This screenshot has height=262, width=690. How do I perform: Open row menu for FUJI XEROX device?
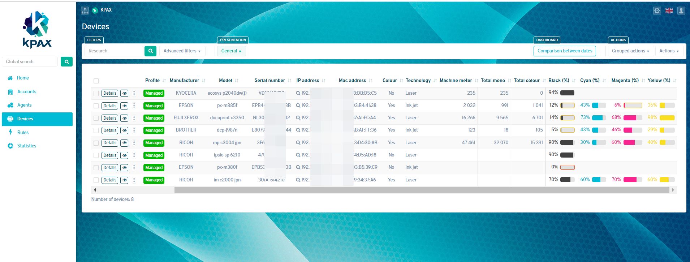[x=134, y=118]
